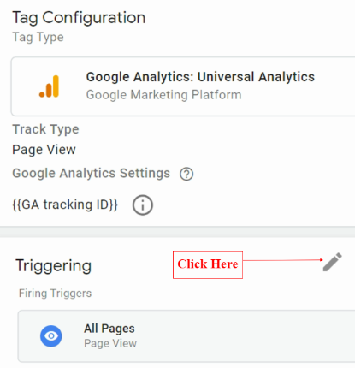355x368 pixels.
Task: Click the blue eye icon for All Pages
Action: click(51, 336)
